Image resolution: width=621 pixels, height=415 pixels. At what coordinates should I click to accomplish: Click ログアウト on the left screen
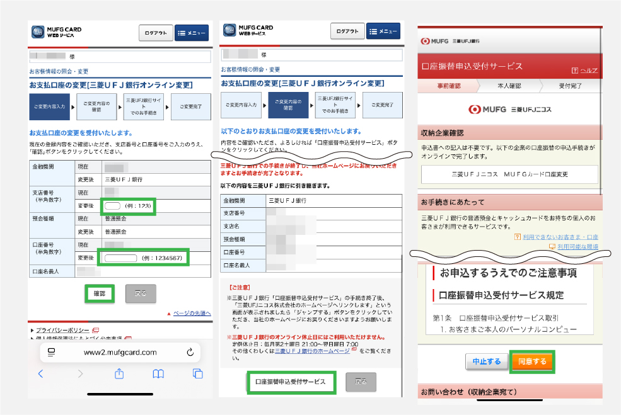click(x=156, y=33)
